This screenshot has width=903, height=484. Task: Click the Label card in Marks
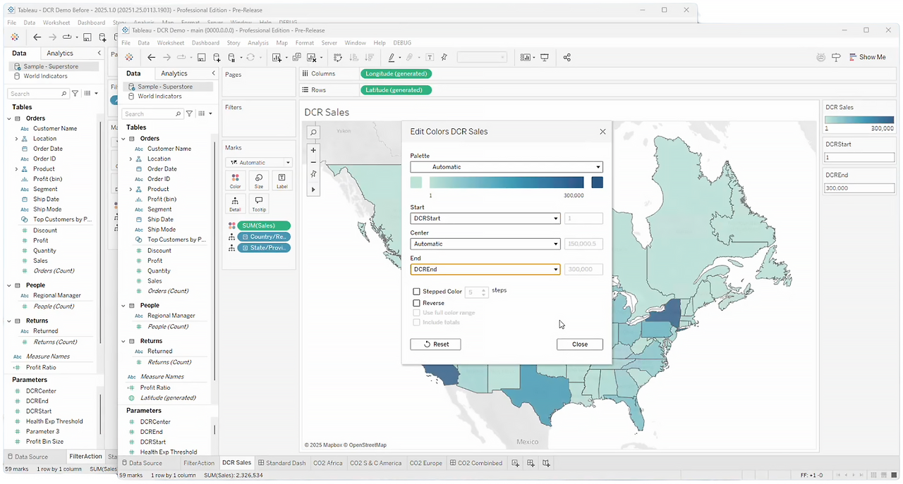tap(282, 181)
